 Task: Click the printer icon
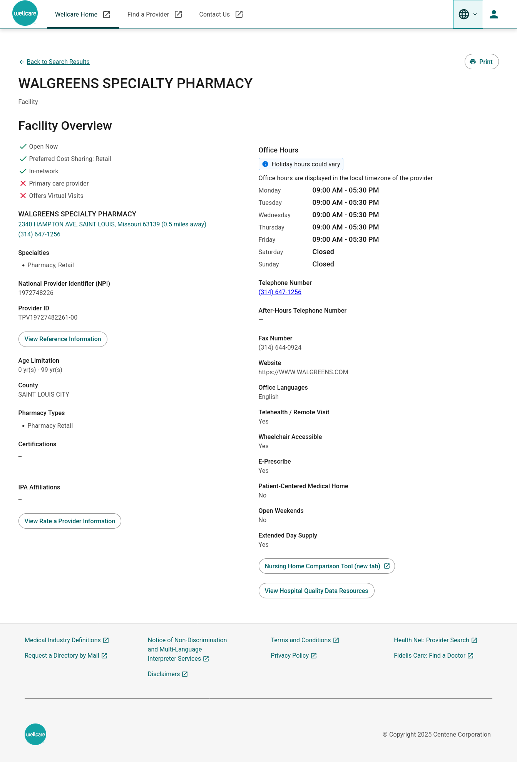tap(473, 62)
